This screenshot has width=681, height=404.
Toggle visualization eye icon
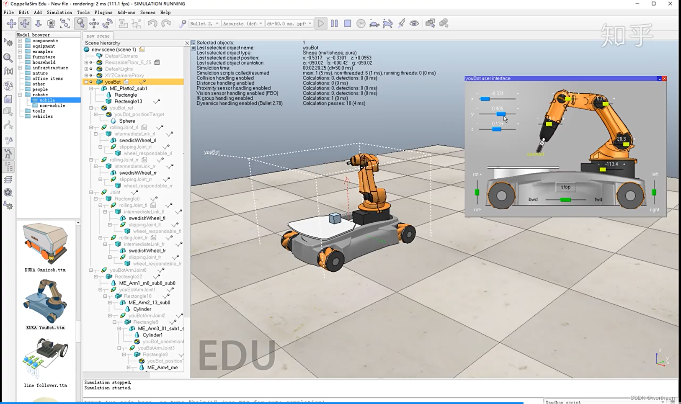(x=414, y=23)
